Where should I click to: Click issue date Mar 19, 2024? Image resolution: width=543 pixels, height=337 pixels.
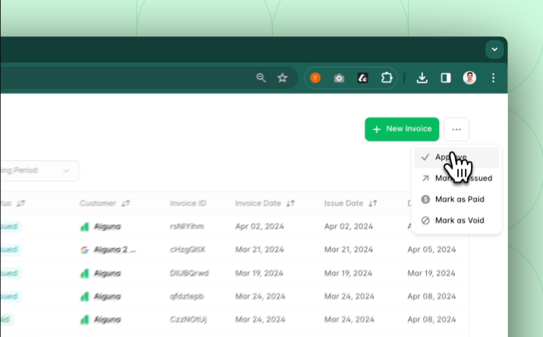coord(348,273)
